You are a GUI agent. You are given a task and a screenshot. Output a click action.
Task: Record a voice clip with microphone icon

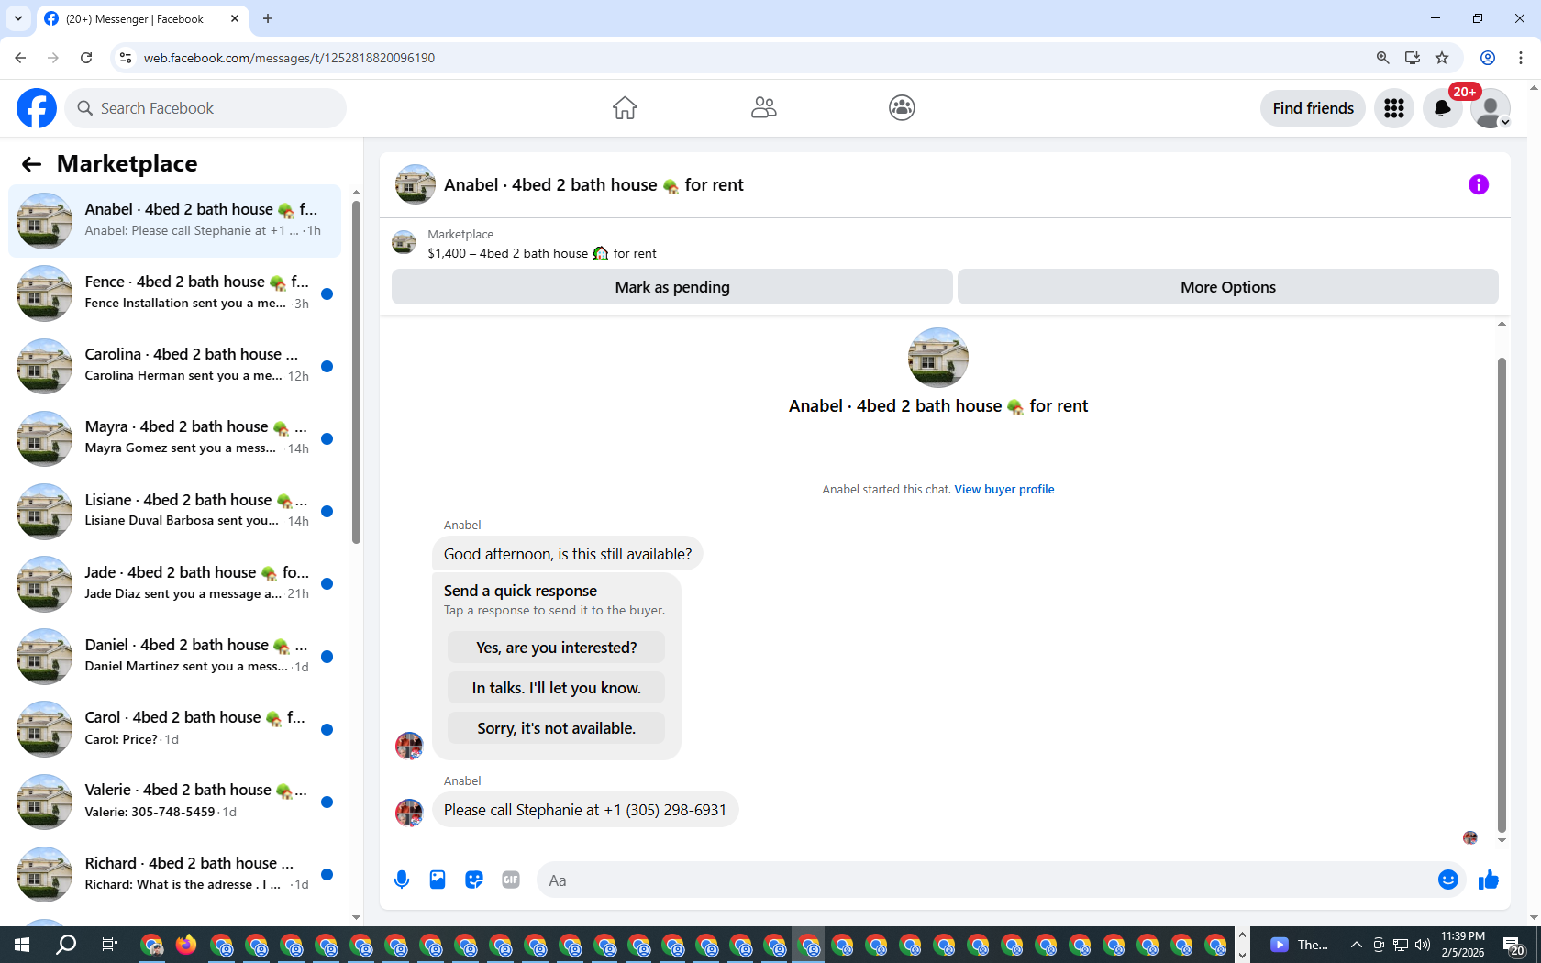(x=402, y=880)
